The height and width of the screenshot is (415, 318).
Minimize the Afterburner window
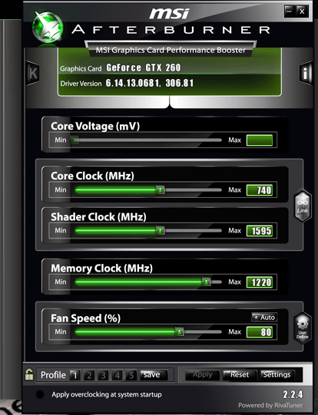click(290, 11)
